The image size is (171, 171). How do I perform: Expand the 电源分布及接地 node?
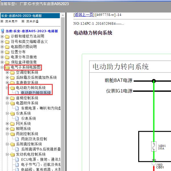[2, 57]
